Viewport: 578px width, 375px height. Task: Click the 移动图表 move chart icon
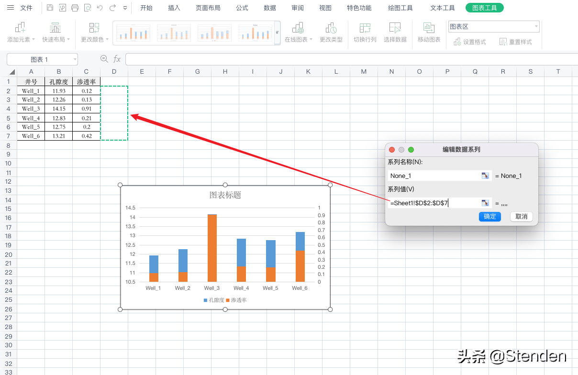[429, 27]
